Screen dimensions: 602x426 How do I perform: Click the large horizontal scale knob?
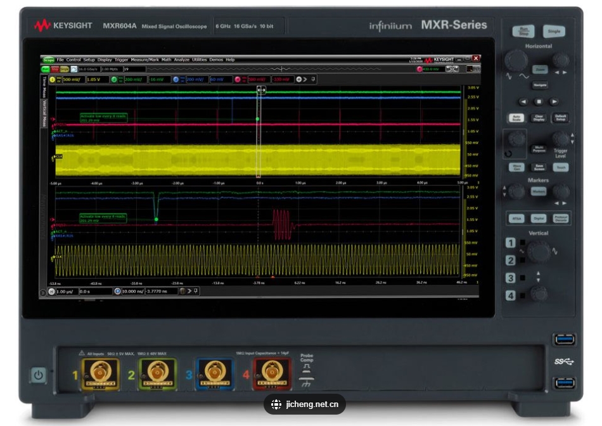coord(516,60)
